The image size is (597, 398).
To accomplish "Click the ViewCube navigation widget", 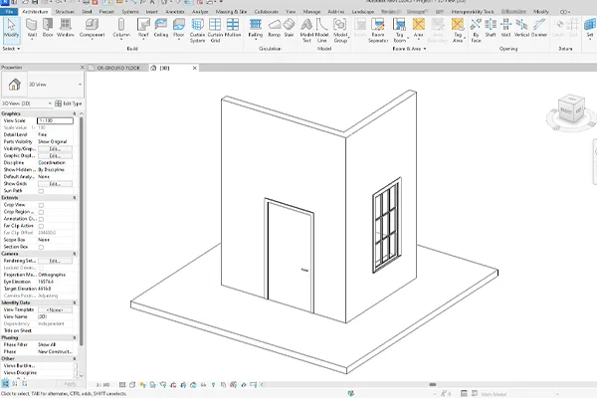I will [x=571, y=112].
